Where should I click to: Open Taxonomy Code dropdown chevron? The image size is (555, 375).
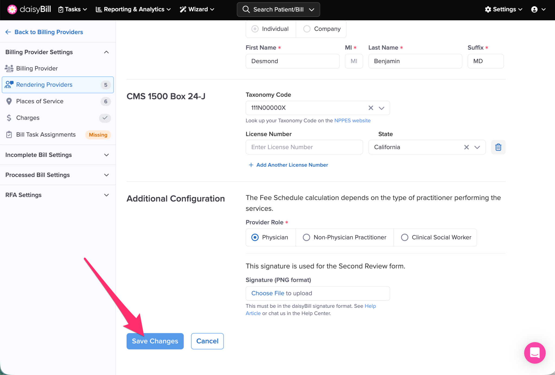(382, 108)
